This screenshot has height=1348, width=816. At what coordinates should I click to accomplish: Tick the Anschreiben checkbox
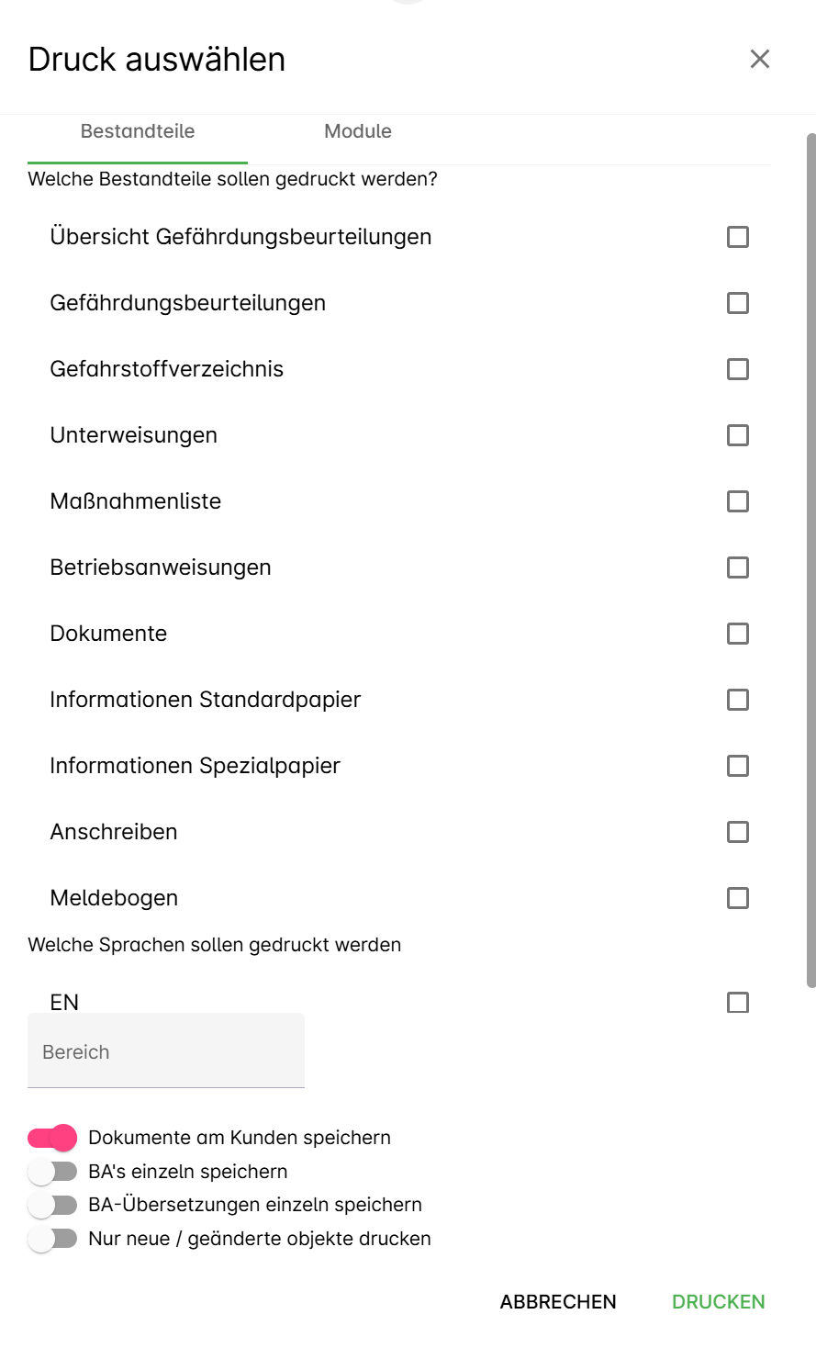[x=737, y=832]
